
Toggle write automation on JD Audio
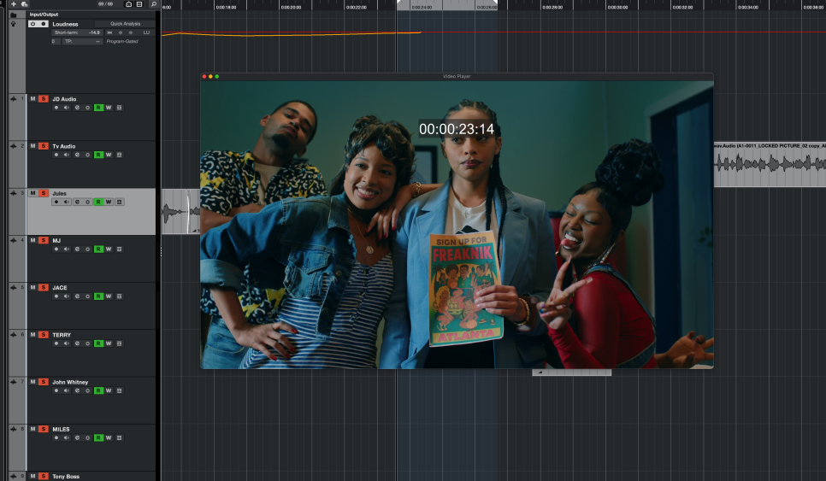pyautogui.click(x=109, y=108)
